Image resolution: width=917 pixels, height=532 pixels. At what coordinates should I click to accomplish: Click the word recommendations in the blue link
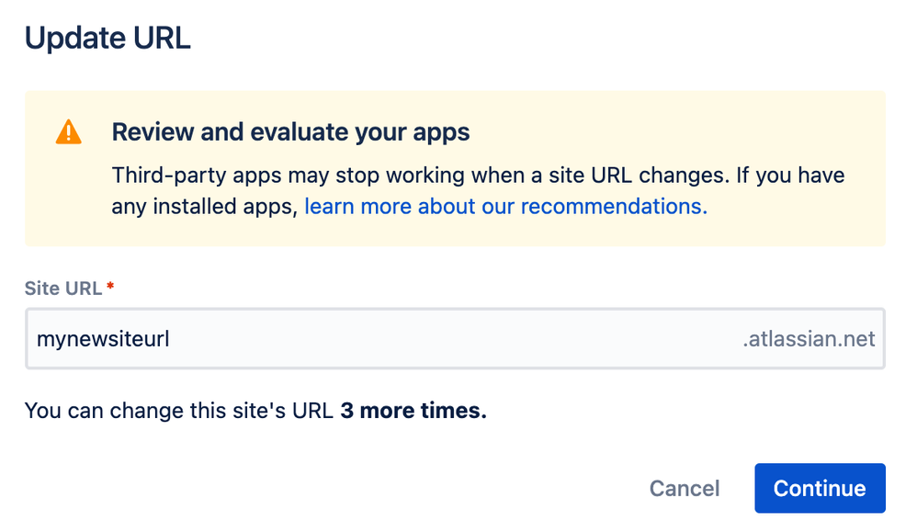coord(614,207)
